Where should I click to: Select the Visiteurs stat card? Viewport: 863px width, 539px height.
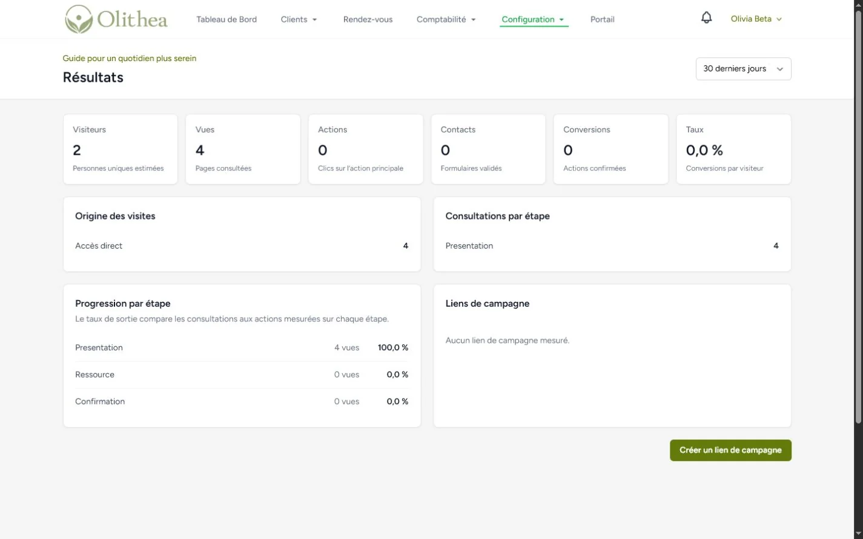point(121,149)
